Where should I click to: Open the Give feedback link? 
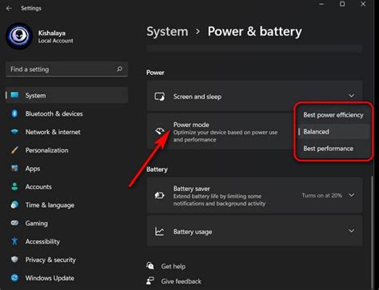[x=182, y=281]
